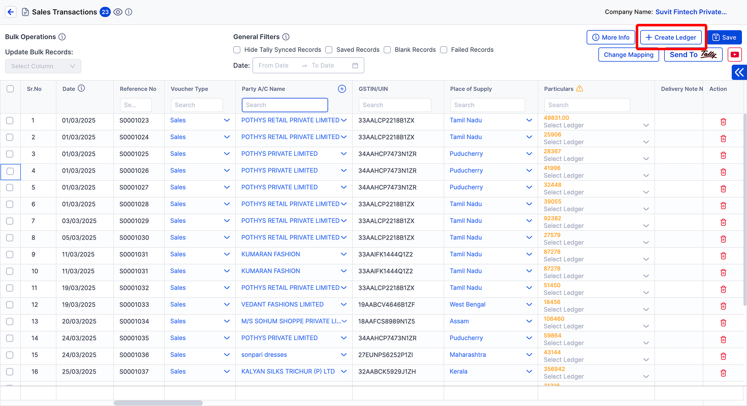This screenshot has height=406, width=747.
Task: Delete row with reference S0001025
Action: pyautogui.click(x=723, y=155)
